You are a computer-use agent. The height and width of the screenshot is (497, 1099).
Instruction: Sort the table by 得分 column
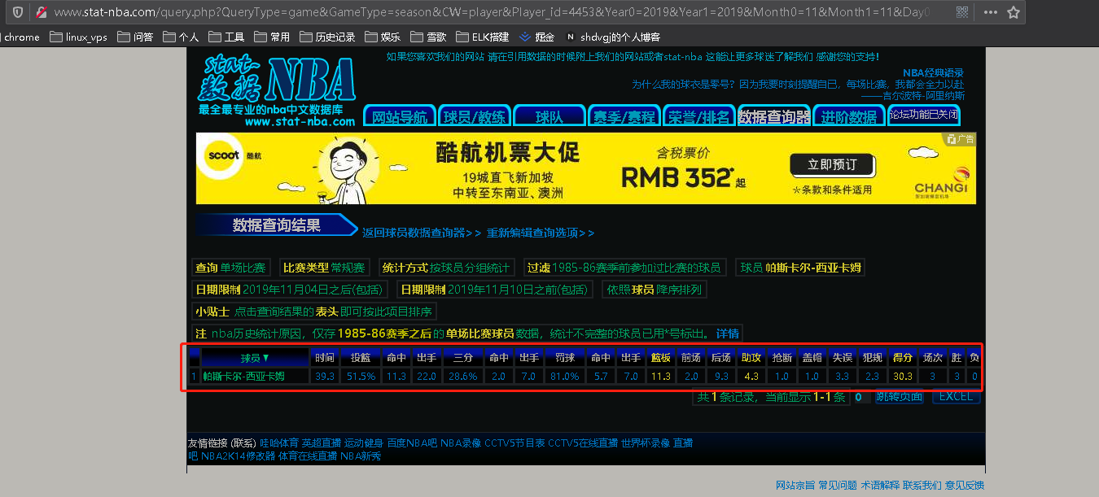tap(902, 358)
